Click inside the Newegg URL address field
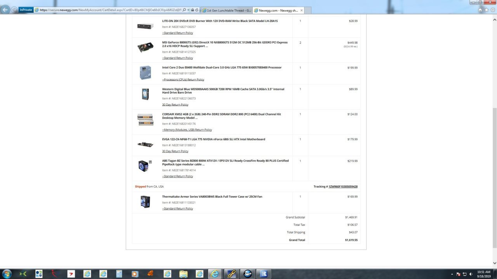This screenshot has width=497, height=279. [109, 10]
